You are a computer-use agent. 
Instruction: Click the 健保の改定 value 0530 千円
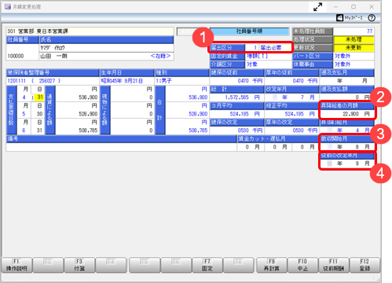click(236, 130)
